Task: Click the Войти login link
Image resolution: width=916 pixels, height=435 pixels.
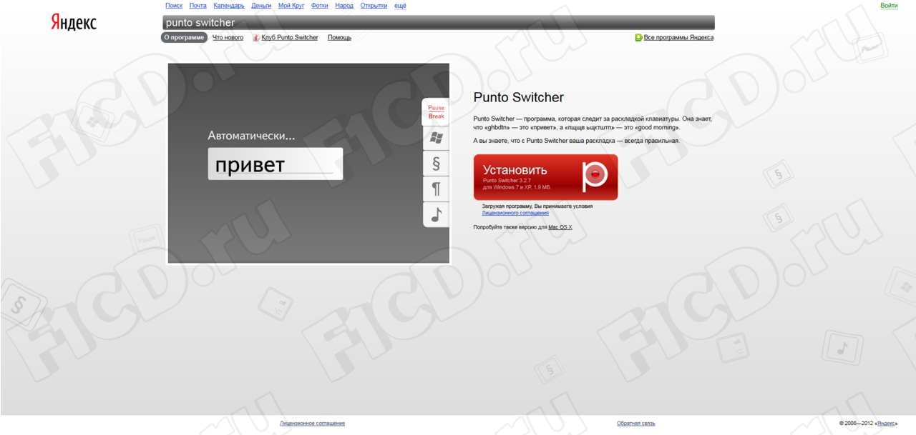Action: coord(889,6)
